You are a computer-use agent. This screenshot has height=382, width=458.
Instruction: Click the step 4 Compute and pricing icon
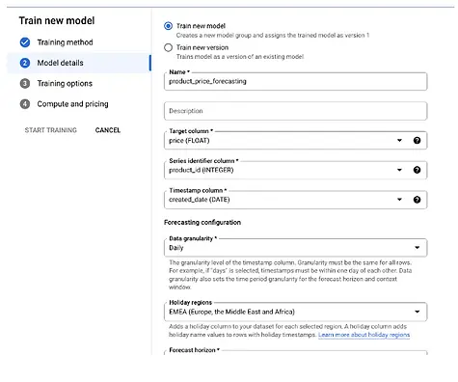pyautogui.click(x=25, y=104)
